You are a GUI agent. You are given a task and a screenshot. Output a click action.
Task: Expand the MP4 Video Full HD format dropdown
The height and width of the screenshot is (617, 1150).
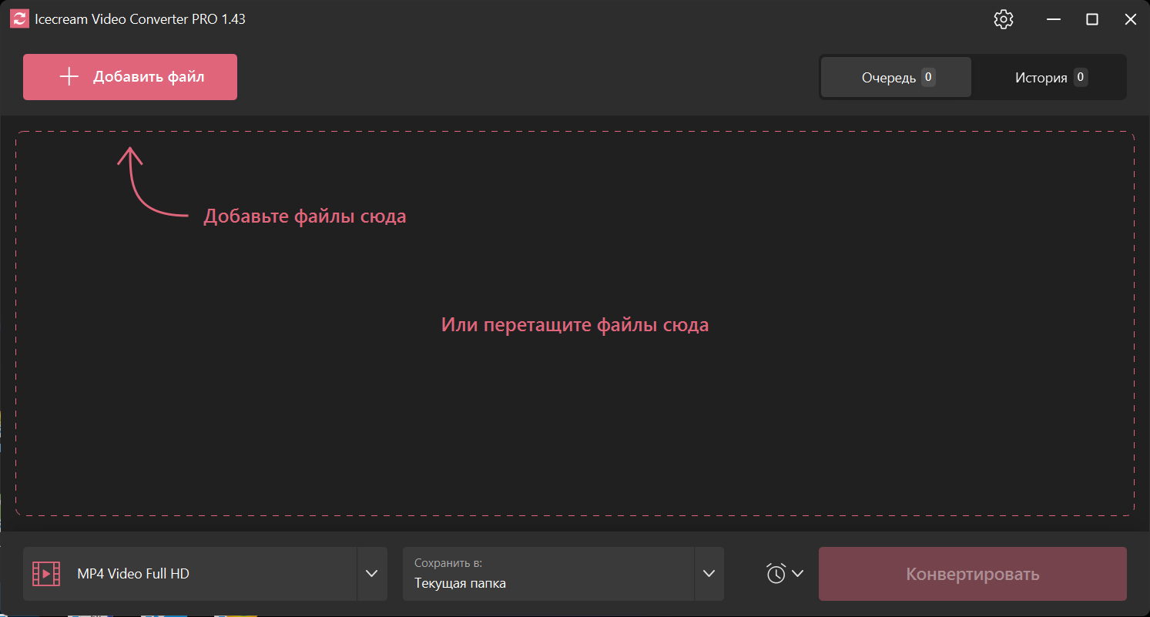pyautogui.click(x=371, y=574)
